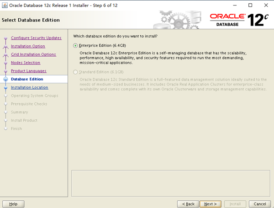Select the Standard Edition radio button
The width and height of the screenshot is (274, 208).
(75, 72)
